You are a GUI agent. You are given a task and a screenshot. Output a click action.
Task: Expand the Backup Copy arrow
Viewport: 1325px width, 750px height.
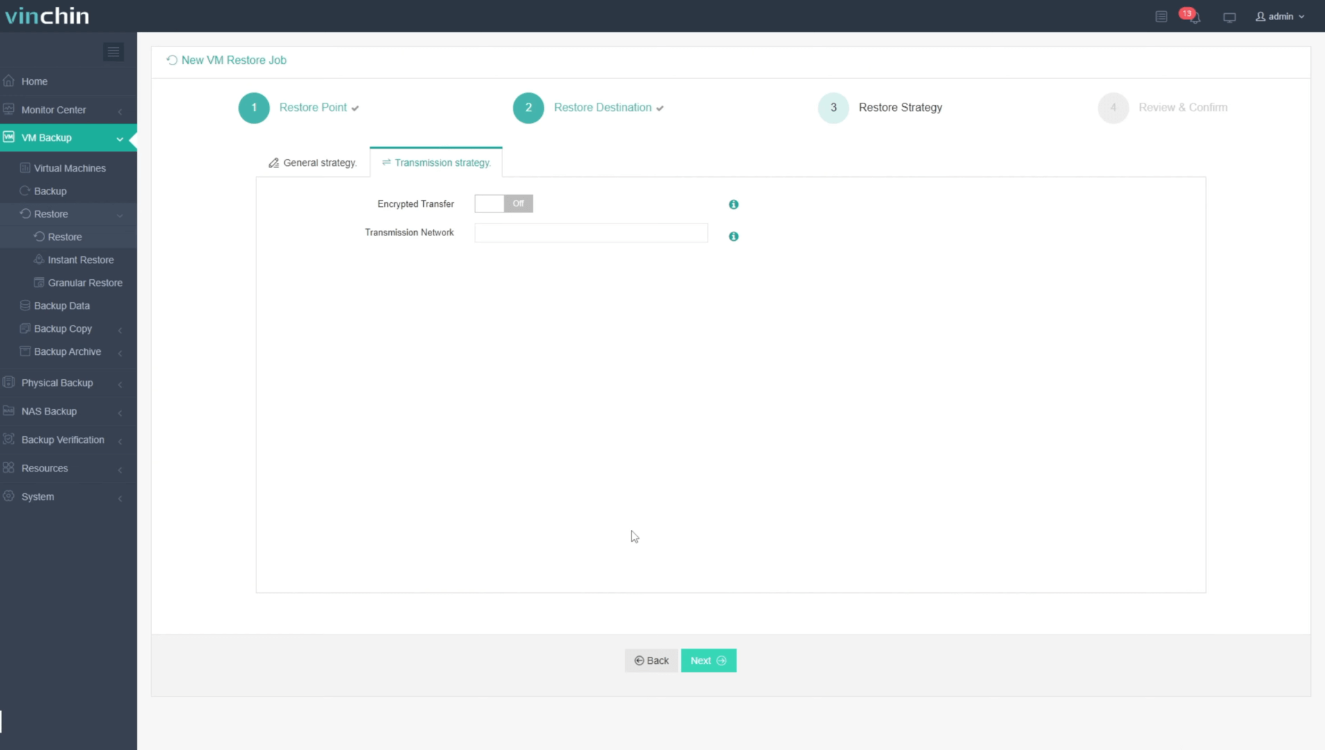pos(120,330)
